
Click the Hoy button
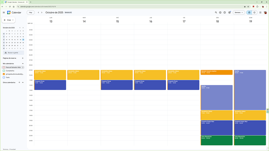(x=31, y=12)
